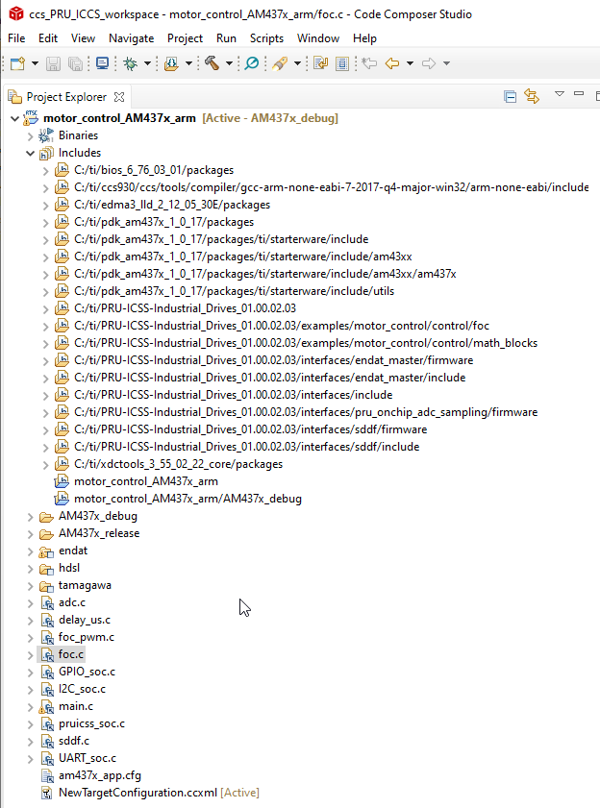Expand the tamagawa folder
This screenshot has height=808, width=600.
tap(31, 586)
